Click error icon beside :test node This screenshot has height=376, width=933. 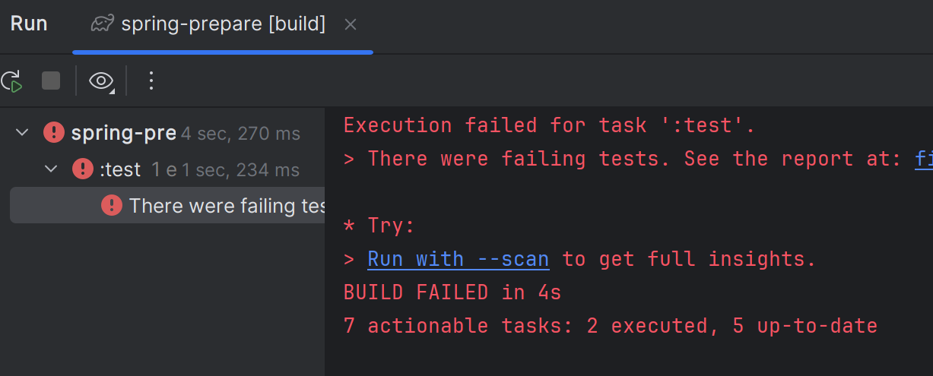tap(83, 169)
